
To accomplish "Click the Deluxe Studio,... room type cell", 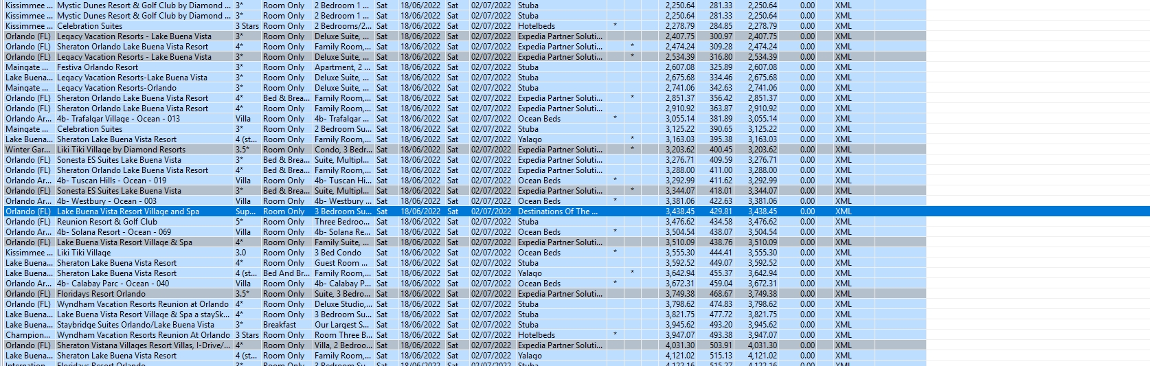I will click(343, 304).
